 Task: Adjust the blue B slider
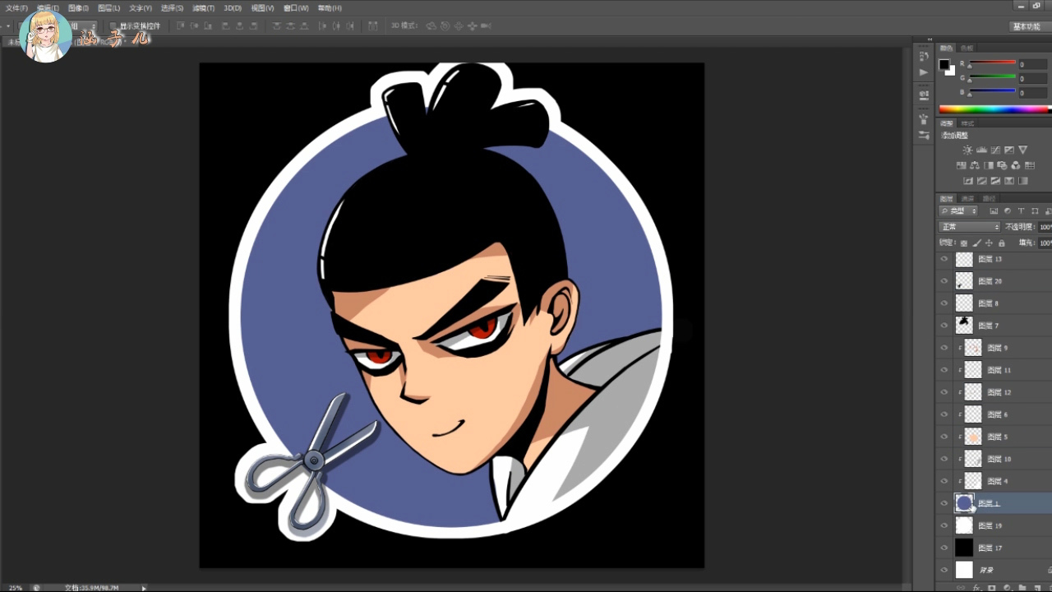point(992,92)
